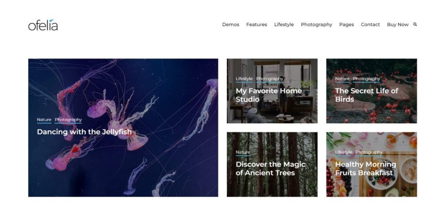Open Healthy Morning Fruits Breakfast post
The image size is (446, 203).
[x=365, y=169]
